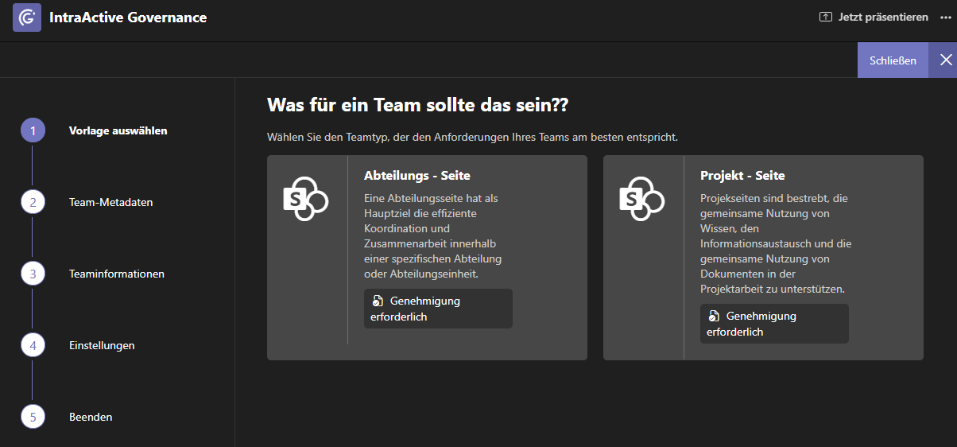957x447 pixels.
Task: Open the Team-Metadaten step label
Action: click(x=110, y=202)
